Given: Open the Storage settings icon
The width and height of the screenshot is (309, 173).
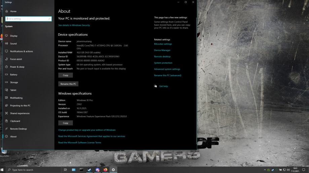Looking at the screenshot, I should (x=6, y=82).
